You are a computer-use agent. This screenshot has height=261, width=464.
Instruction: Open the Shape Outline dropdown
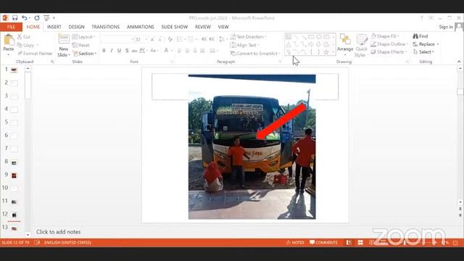[389, 43]
